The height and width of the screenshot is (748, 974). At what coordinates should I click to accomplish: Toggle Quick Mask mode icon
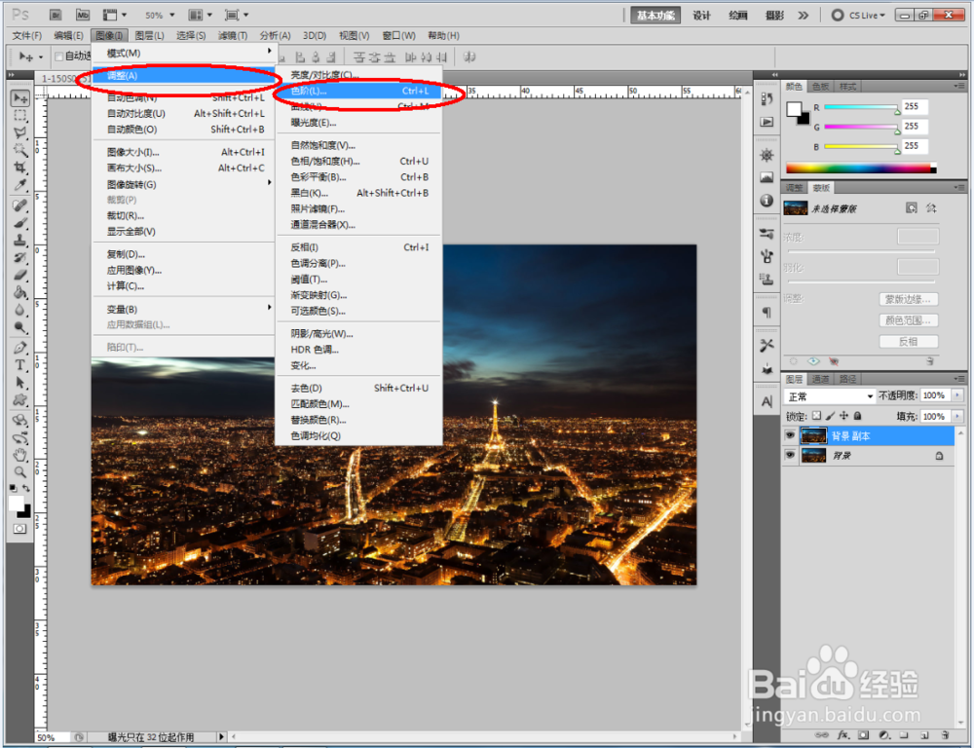coord(19,529)
